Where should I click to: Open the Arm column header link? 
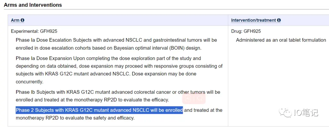(15, 20)
